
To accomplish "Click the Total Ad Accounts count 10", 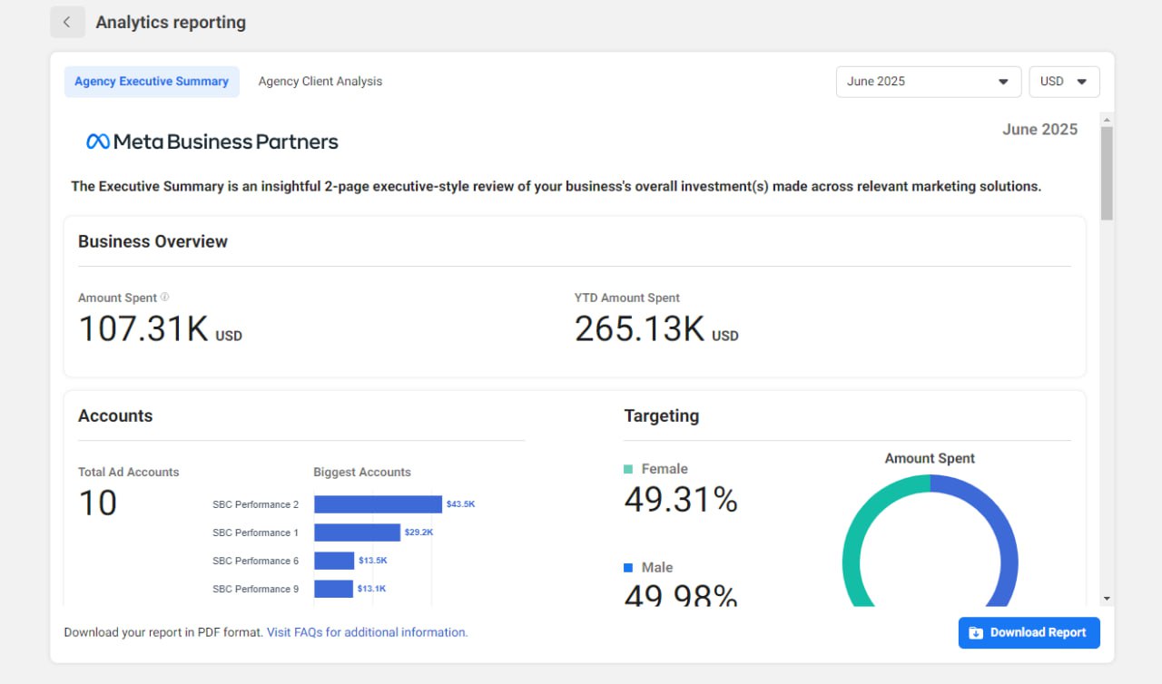I will (x=97, y=503).
